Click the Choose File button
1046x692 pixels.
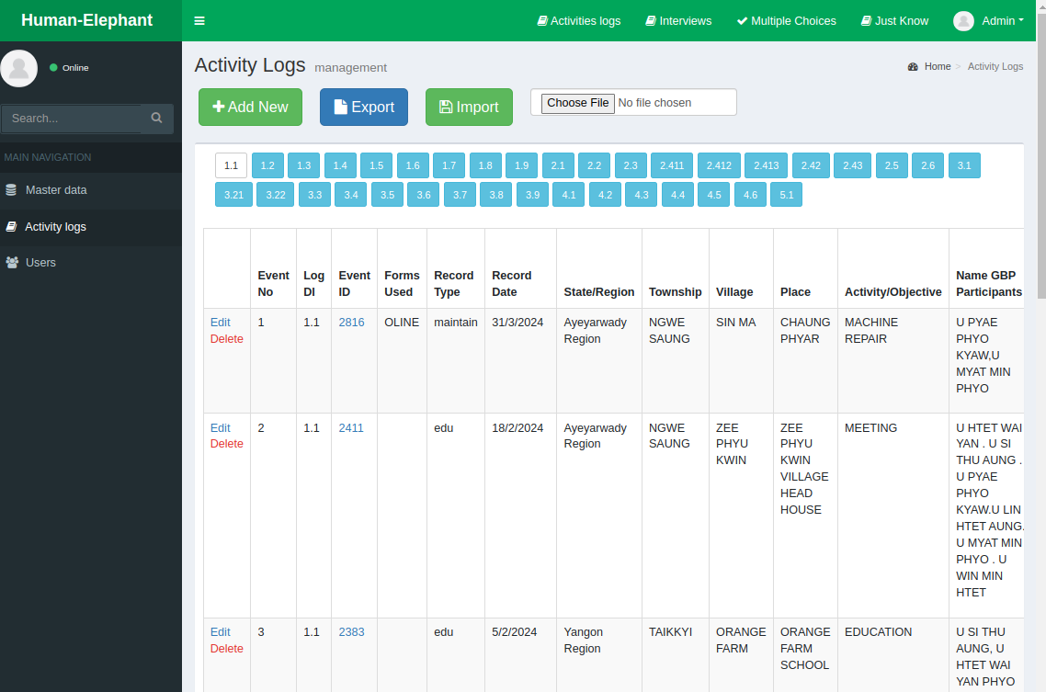click(x=577, y=103)
